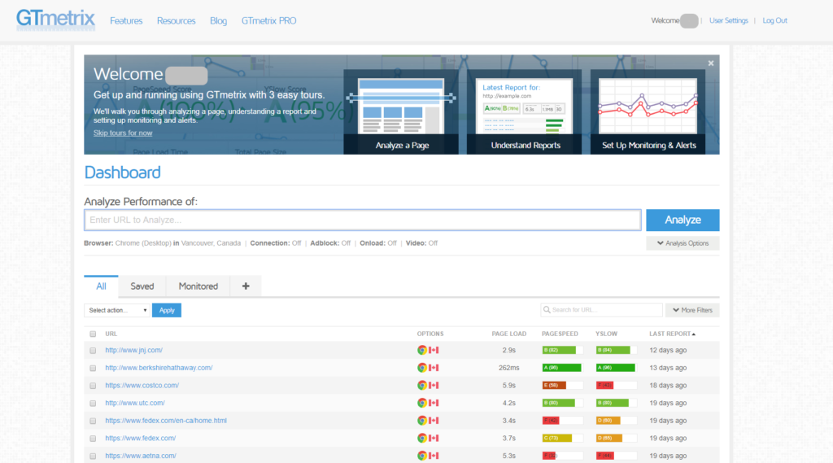The width and height of the screenshot is (833, 463).
Task: Click Canada flag in aetna.com row
Action: pyautogui.click(x=434, y=456)
